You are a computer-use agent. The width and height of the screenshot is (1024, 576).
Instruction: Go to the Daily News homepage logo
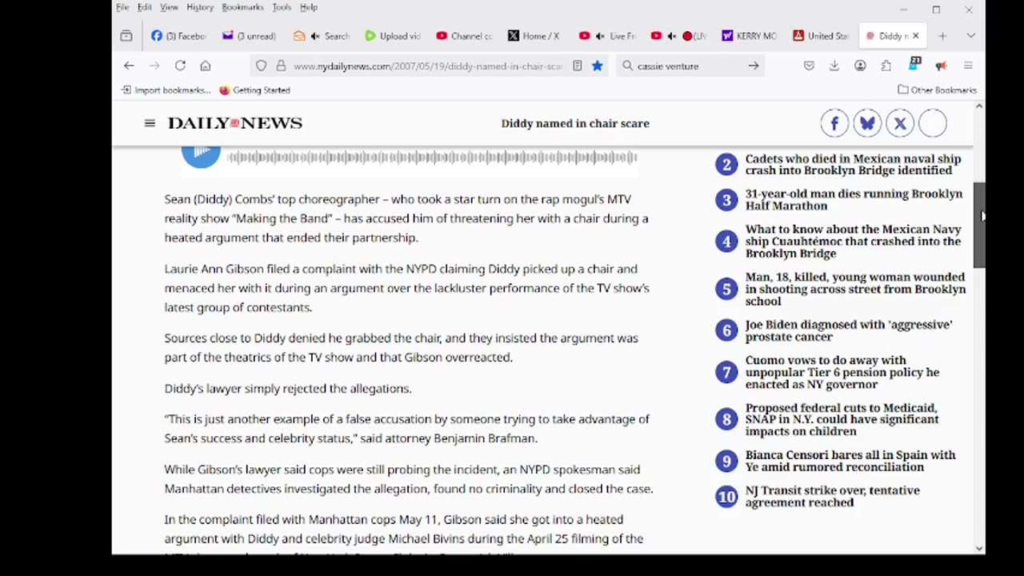234,123
